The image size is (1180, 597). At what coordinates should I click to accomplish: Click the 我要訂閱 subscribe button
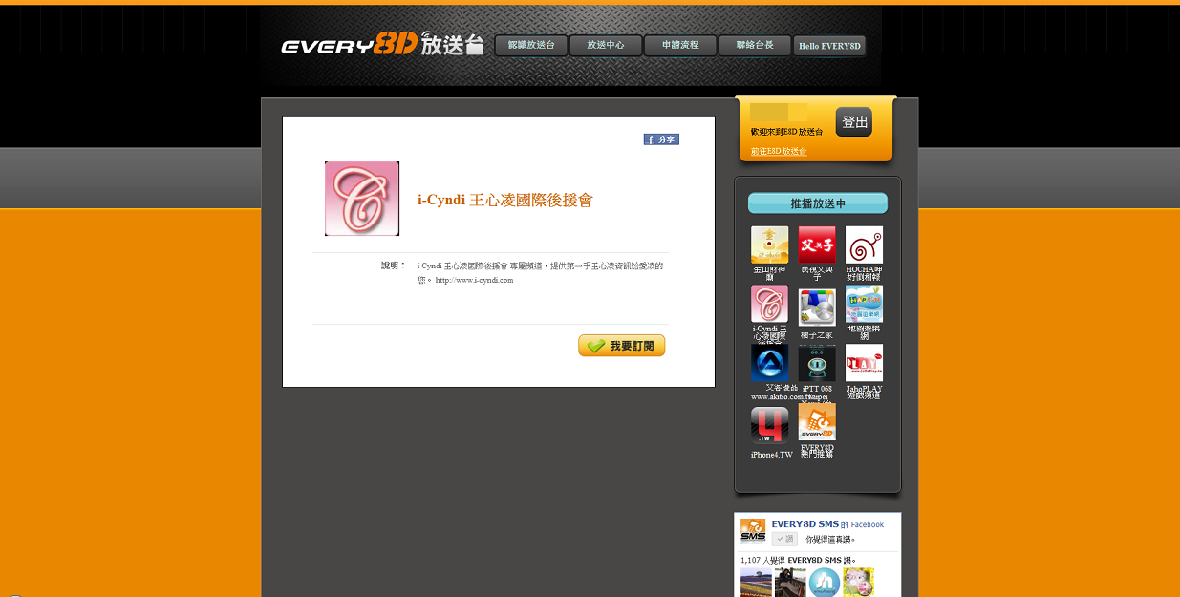pyautogui.click(x=621, y=346)
